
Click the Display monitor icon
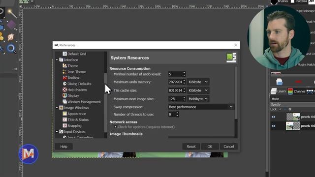pos(64,96)
